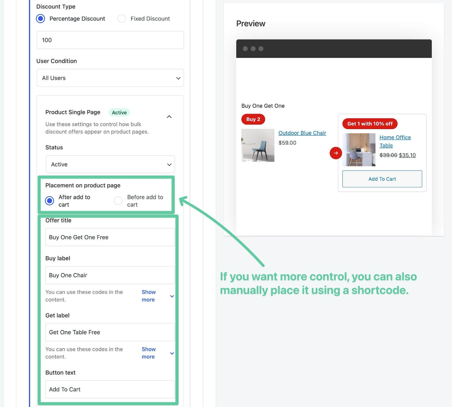The width and height of the screenshot is (452, 407).
Task: Click the discounted $35.10 price
Action: 407,155
